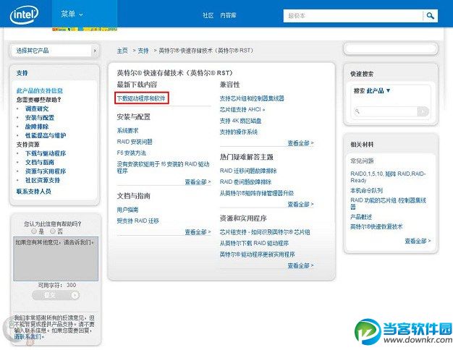Image resolution: width=453 pixels, height=350 pixels.
Task: Click 查看全部 under 相关材料
Action: 418,241
